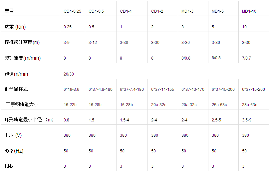
Task: Select the 6*37-13-170 wire rope cell
Action: (193, 89)
